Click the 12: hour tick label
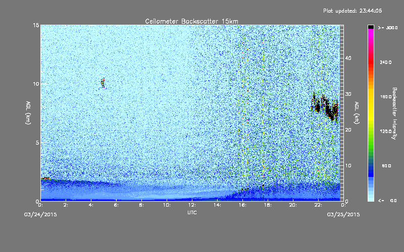 click(x=192, y=205)
